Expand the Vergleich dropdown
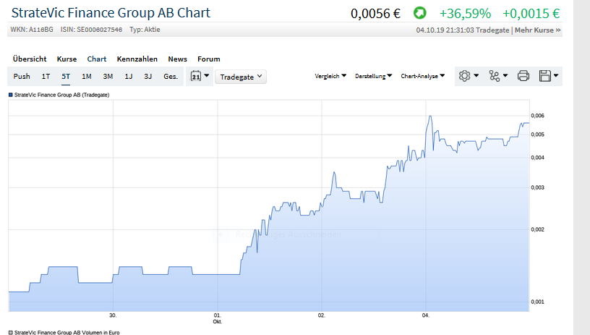The image size is (590, 335). coord(330,76)
